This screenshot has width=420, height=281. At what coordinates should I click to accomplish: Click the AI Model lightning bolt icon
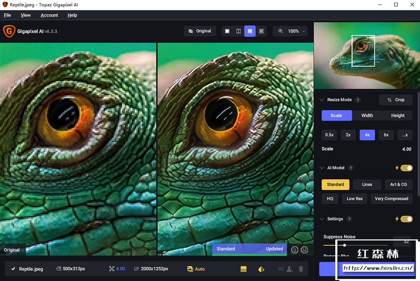397,168
